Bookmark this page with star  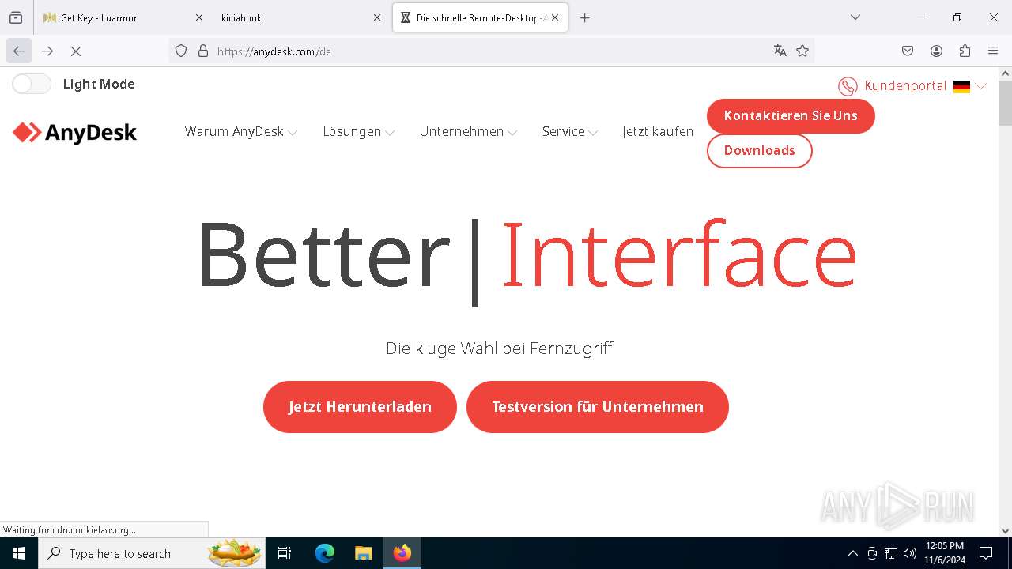tap(802, 51)
